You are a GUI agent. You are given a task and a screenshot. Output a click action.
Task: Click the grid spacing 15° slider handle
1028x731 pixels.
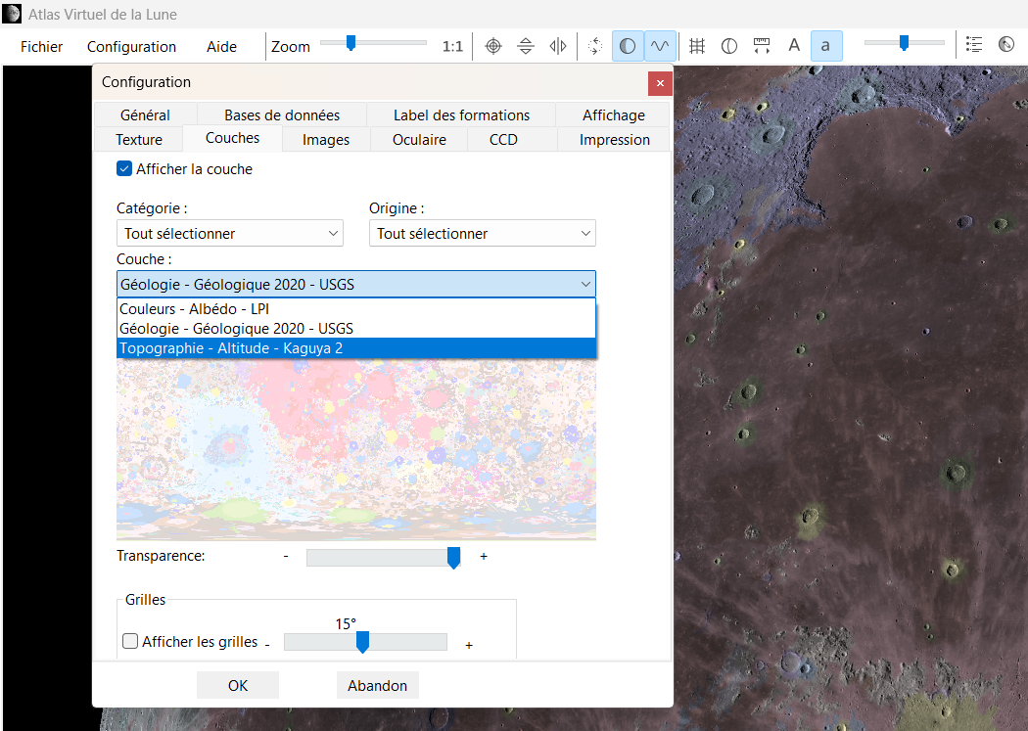click(362, 642)
